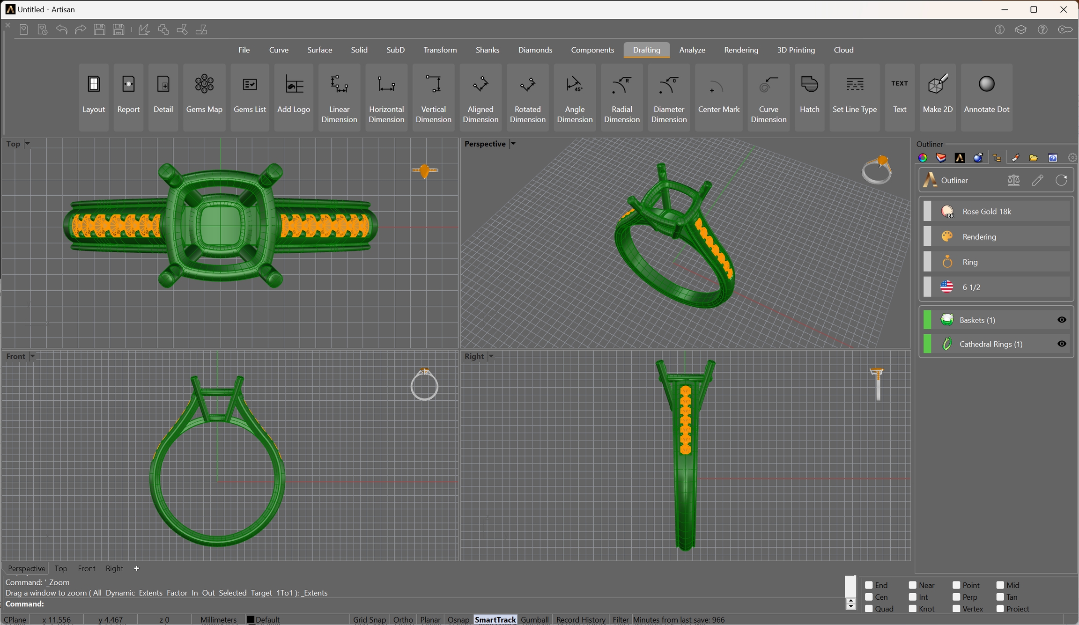Click the Add Logo icon

(294, 85)
